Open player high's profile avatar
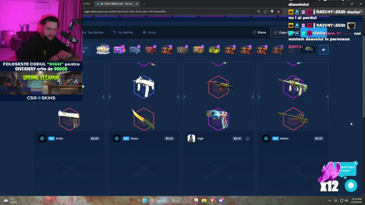Screen dimensions: 365x205 click(x=191, y=138)
